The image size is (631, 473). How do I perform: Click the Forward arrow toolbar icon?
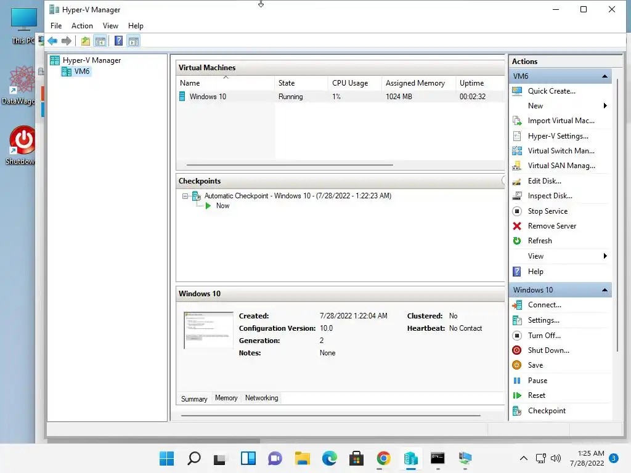tap(67, 41)
